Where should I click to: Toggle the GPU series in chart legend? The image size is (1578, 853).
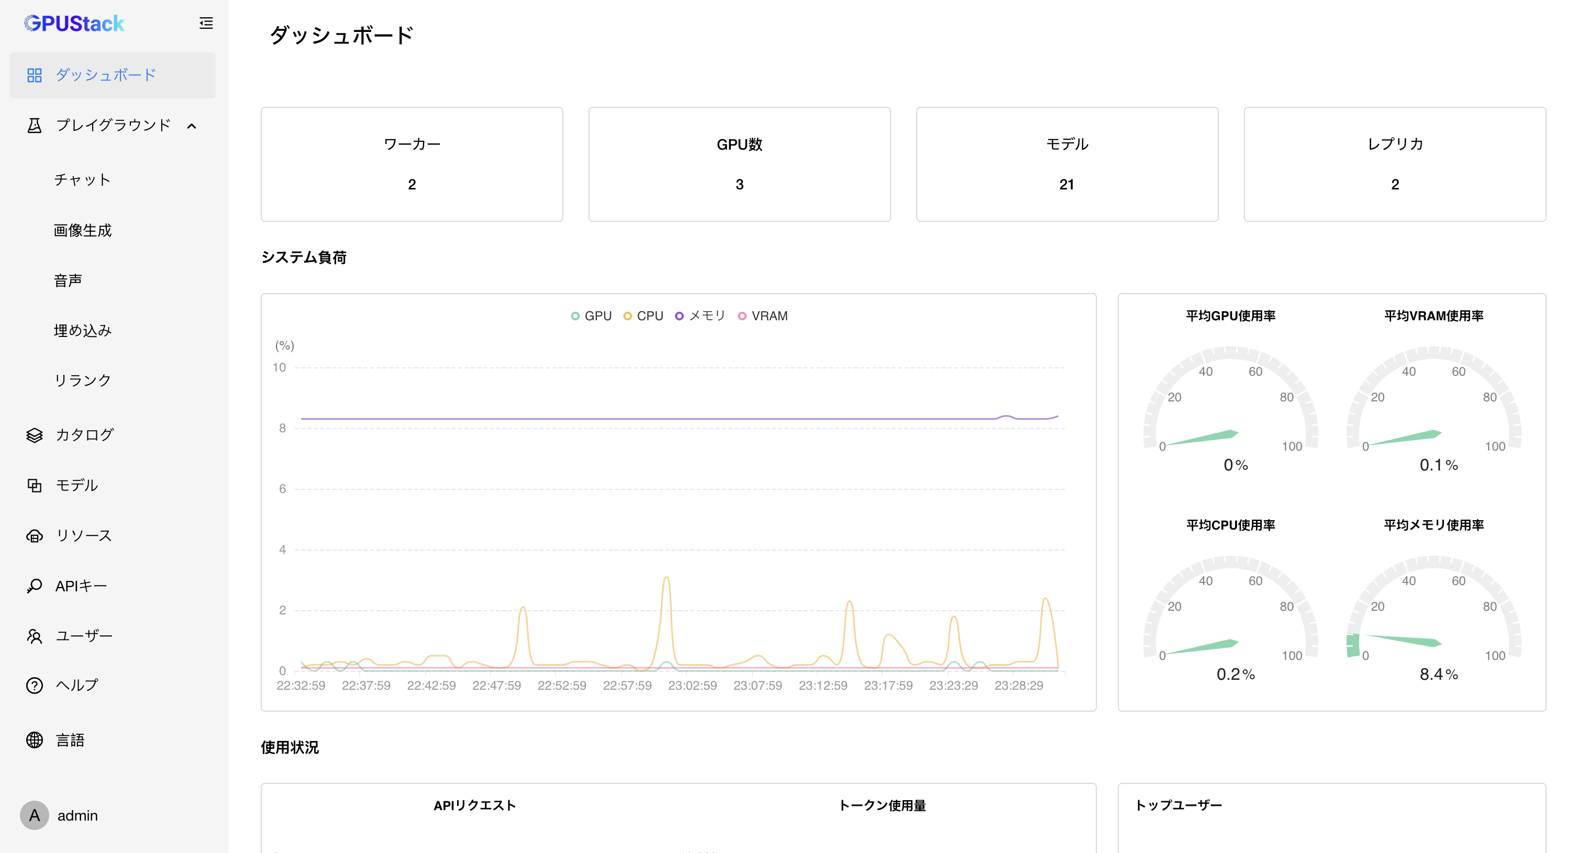pos(591,316)
